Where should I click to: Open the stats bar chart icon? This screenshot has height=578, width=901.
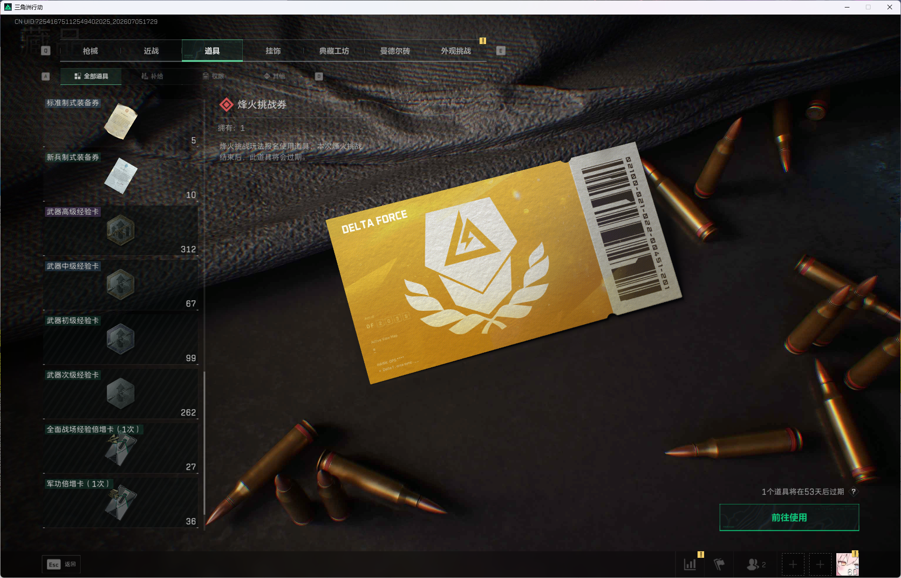tap(690, 564)
